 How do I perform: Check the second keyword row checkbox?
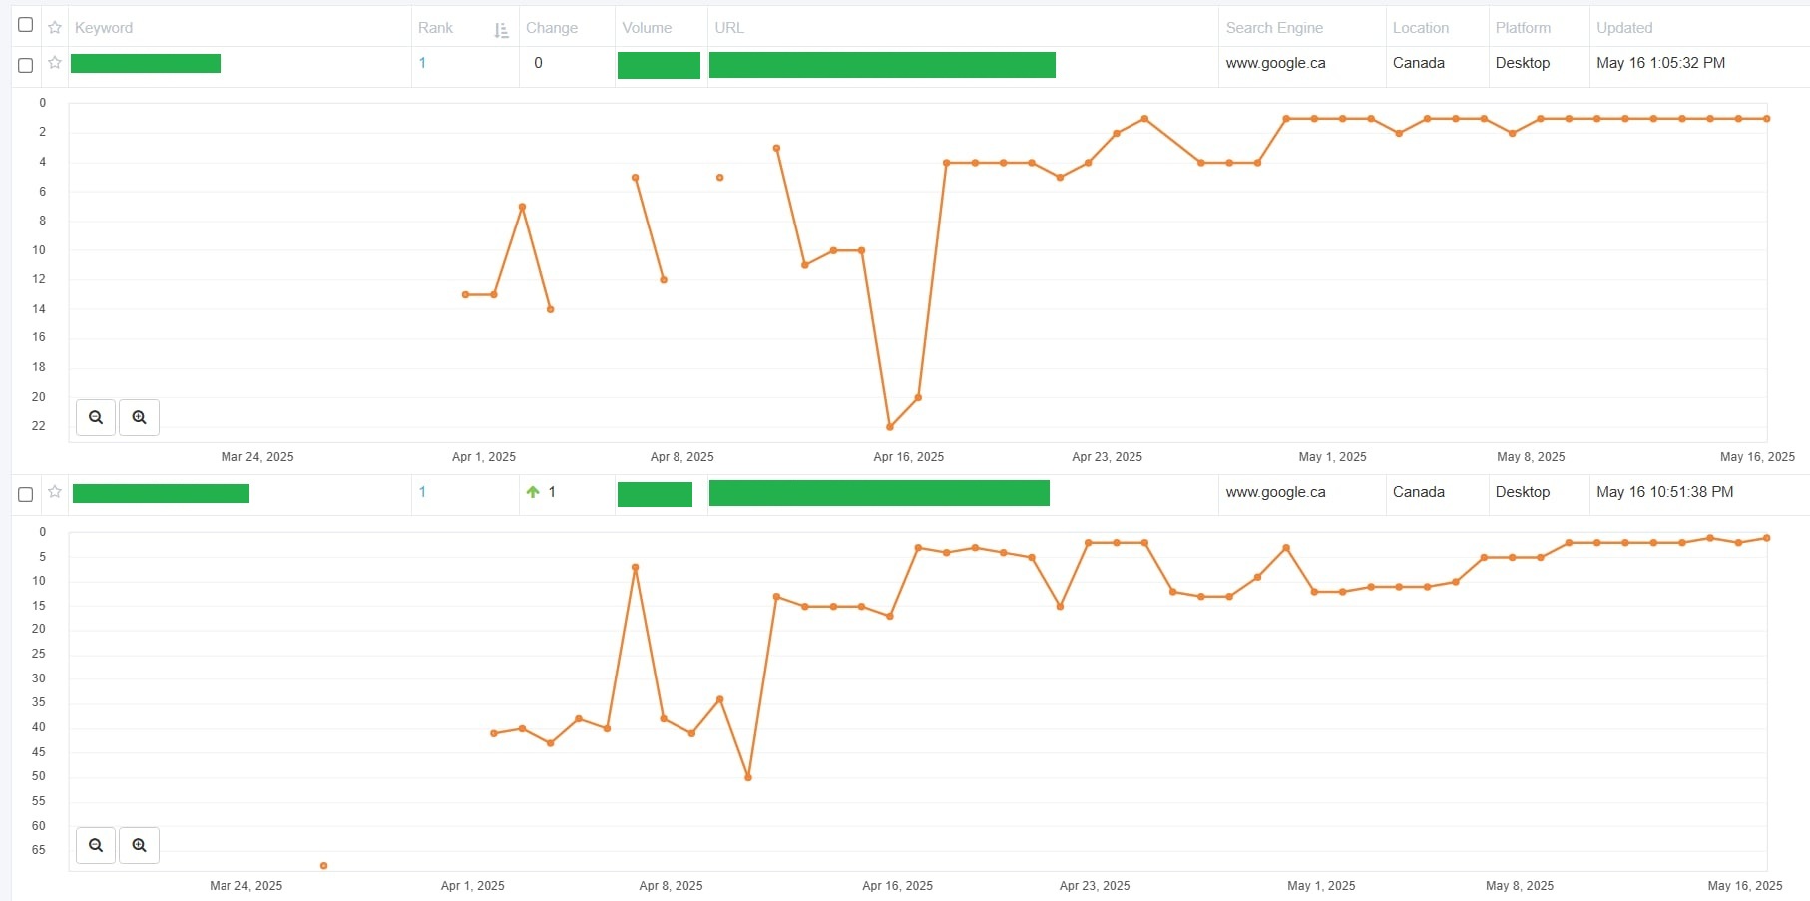point(26,494)
